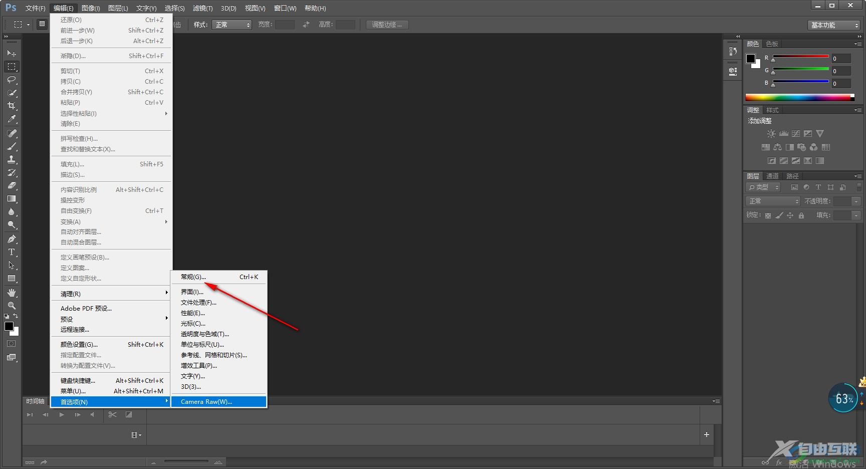Viewport: 866px width, 469px height.
Task: Toggle lock image pixels brush icon
Action: click(779, 215)
